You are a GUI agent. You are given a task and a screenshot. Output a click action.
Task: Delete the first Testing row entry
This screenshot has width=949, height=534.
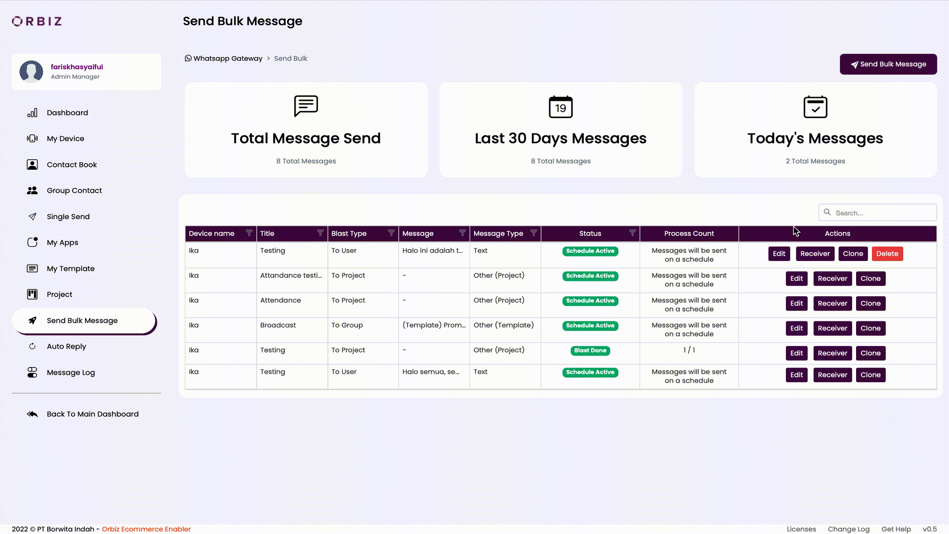point(887,254)
